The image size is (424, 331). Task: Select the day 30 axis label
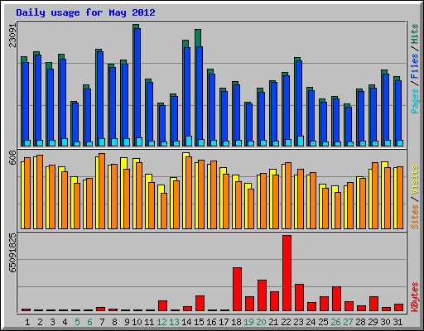point(385,322)
